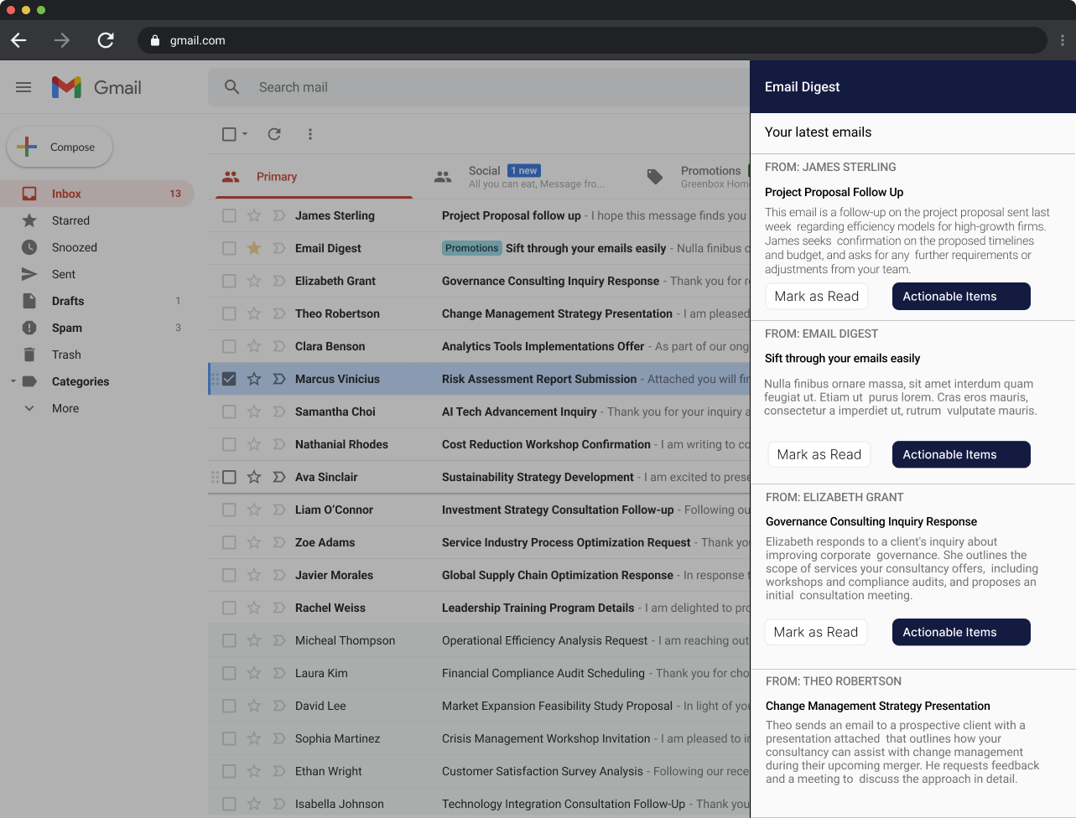The width and height of the screenshot is (1076, 818).
Task: Tick the select-all checkbox in toolbar
Action: tap(229, 134)
